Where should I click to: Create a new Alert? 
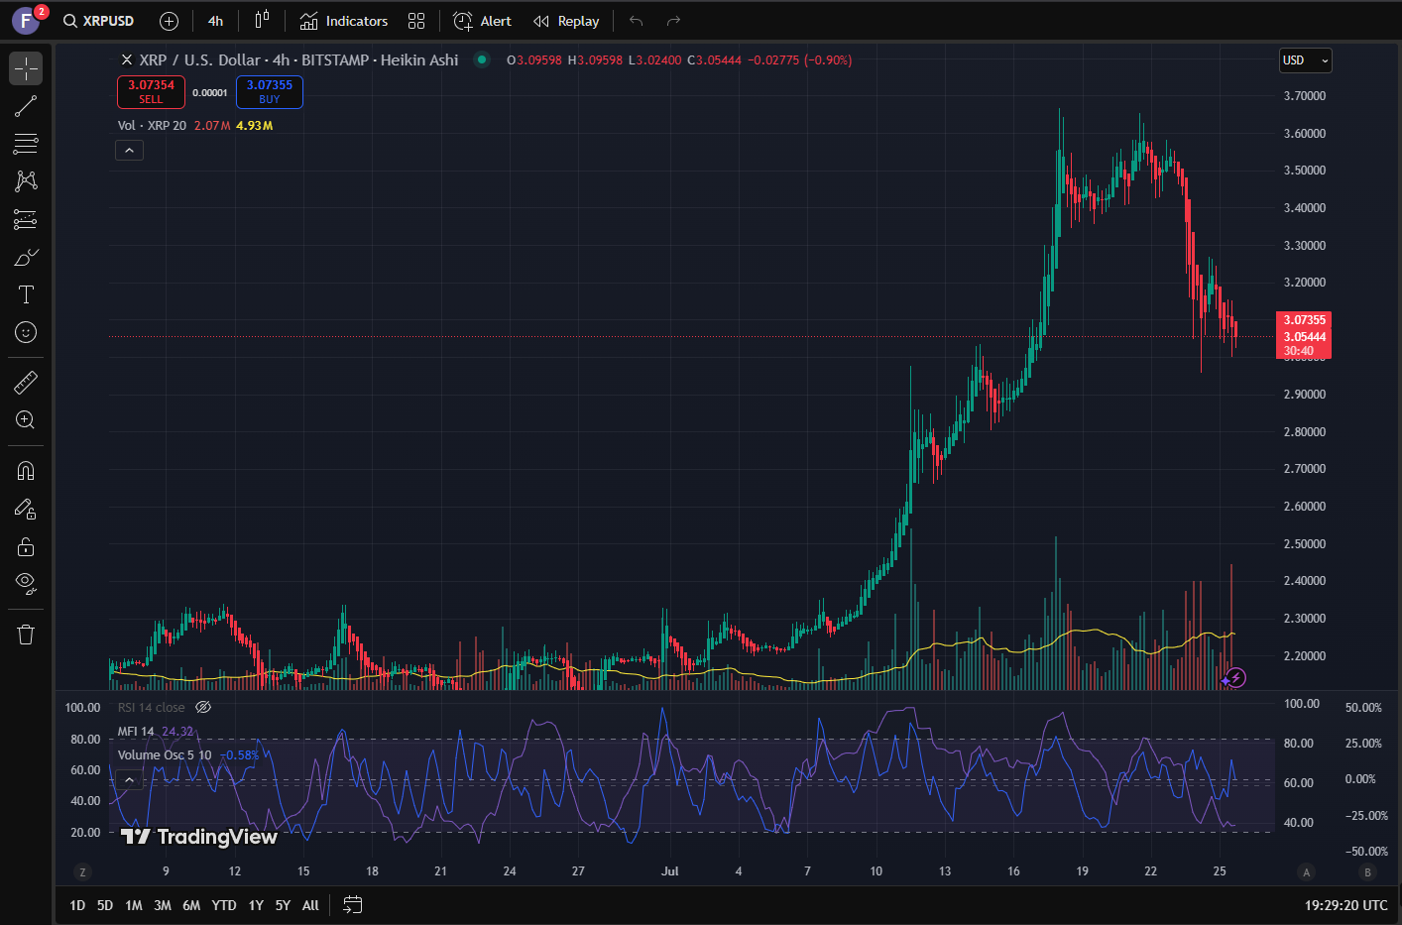click(482, 21)
